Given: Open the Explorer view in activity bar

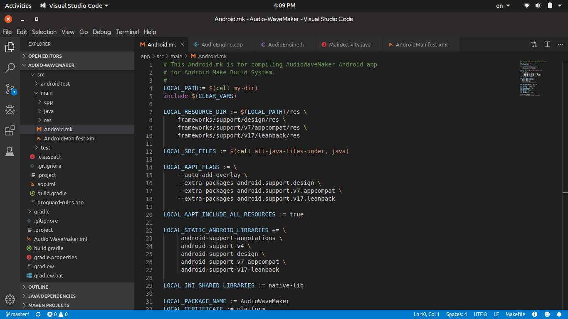Looking at the screenshot, I should pos(10,48).
